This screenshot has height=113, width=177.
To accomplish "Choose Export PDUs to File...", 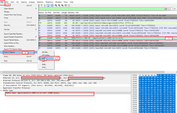I will (19, 43).
